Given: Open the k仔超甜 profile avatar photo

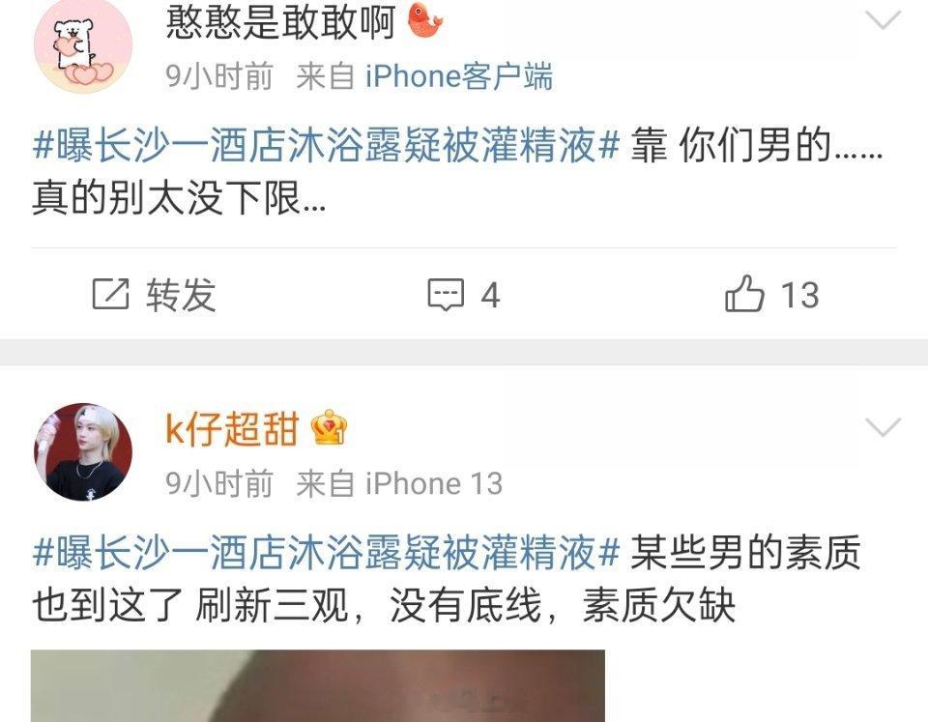Looking at the screenshot, I should point(83,452).
